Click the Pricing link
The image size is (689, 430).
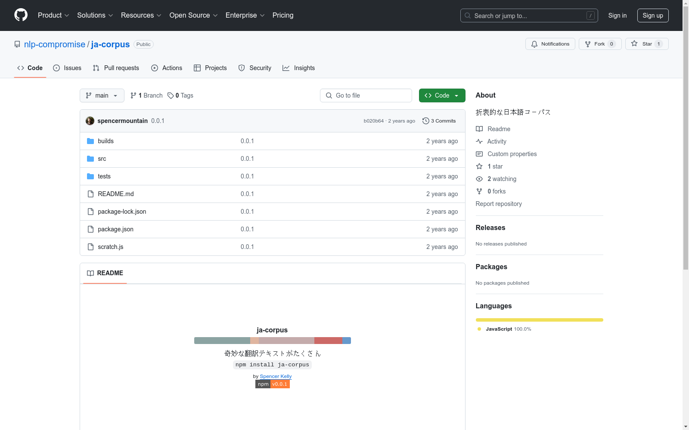pos(283,15)
